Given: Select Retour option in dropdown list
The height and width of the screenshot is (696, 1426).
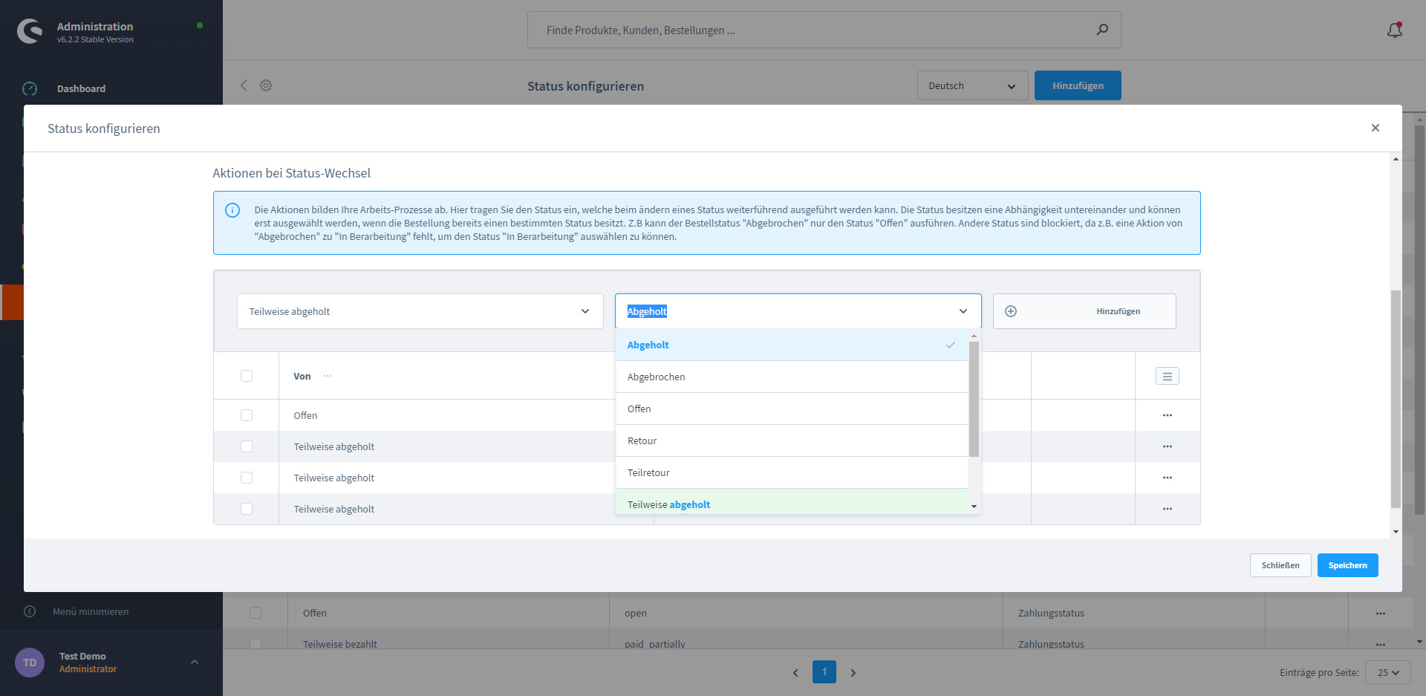Looking at the screenshot, I should point(792,440).
